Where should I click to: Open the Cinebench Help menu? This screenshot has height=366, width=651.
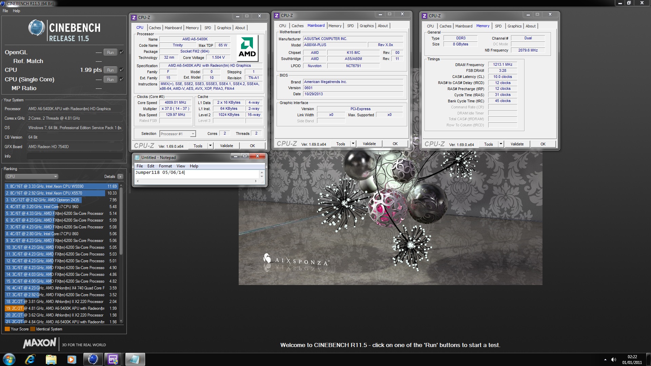pyautogui.click(x=16, y=11)
